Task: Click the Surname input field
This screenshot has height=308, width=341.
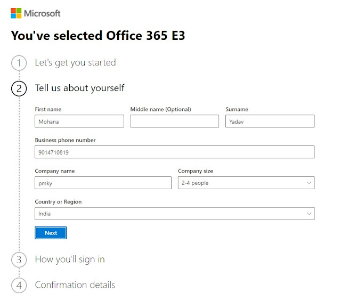Action: coord(270,121)
